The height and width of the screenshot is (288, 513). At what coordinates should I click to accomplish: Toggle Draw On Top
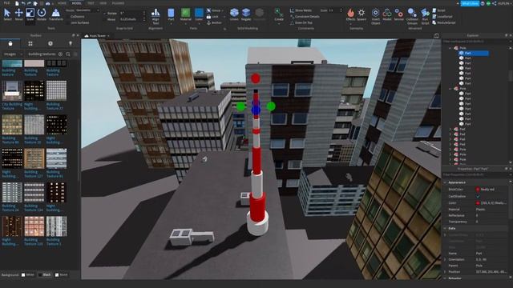[301, 22]
